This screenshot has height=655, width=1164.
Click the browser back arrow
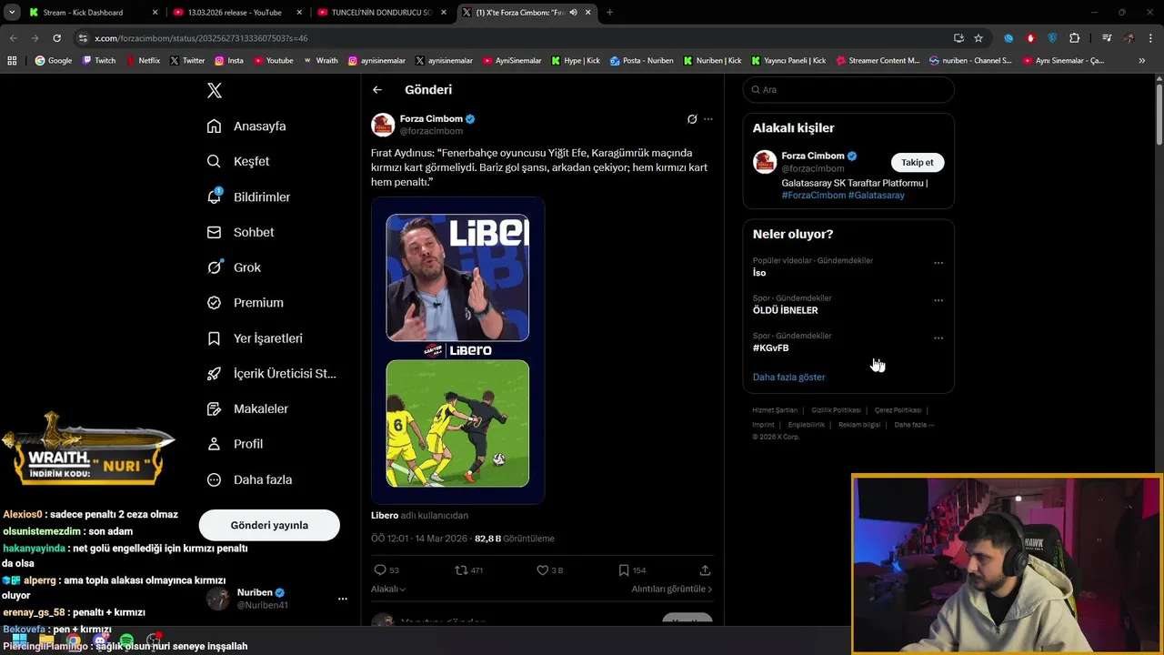coord(13,38)
